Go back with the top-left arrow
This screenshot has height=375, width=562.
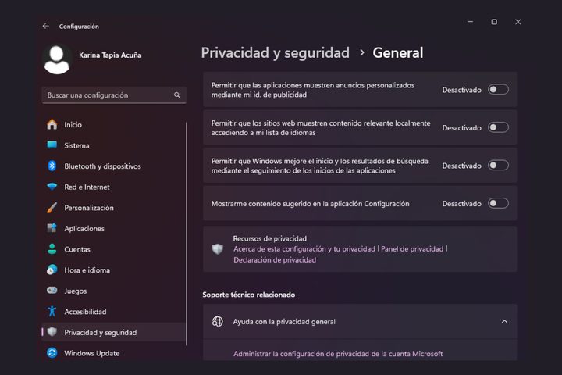[45, 26]
